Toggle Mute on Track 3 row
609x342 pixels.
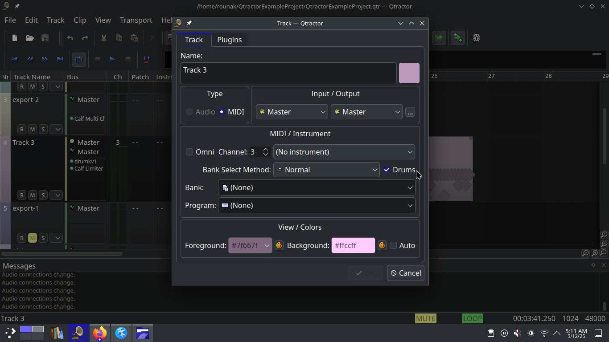32,195
